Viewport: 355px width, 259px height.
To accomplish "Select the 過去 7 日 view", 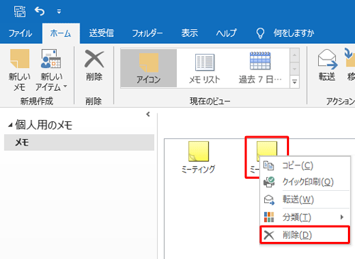I will [x=260, y=68].
